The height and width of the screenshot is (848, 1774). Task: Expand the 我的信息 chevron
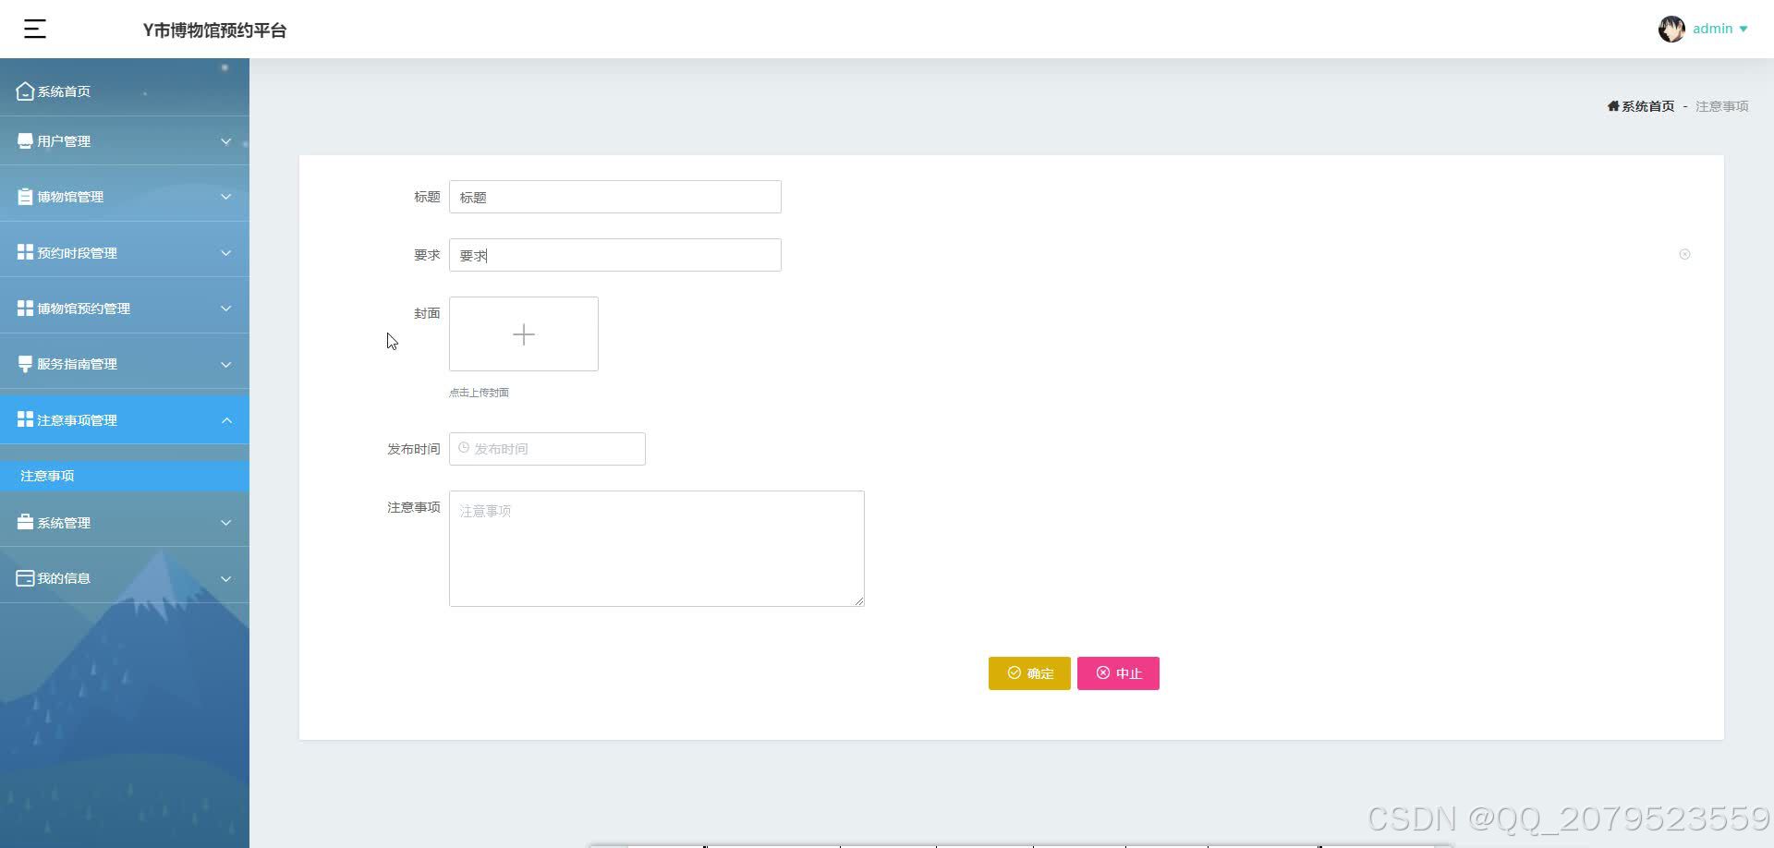(x=225, y=578)
